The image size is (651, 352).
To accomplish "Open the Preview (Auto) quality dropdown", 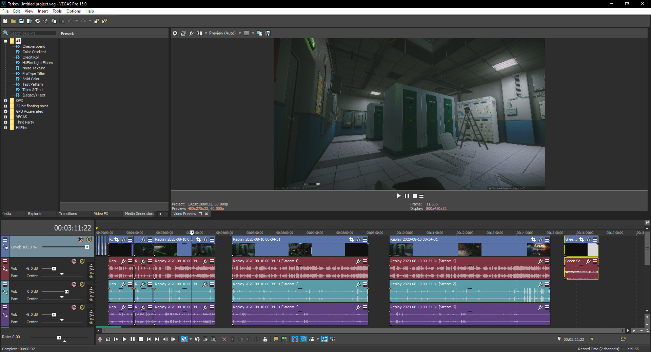I will click(225, 33).
